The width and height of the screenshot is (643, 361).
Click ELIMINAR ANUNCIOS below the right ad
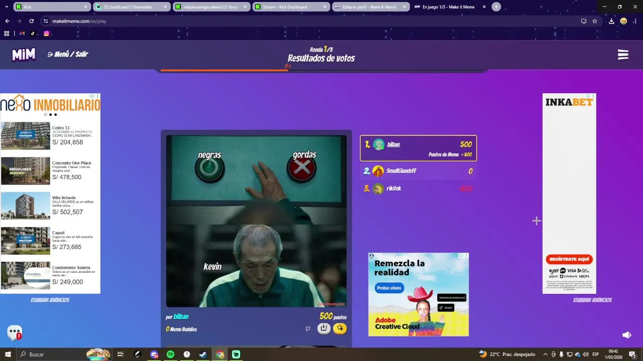(x=592, y=300)
